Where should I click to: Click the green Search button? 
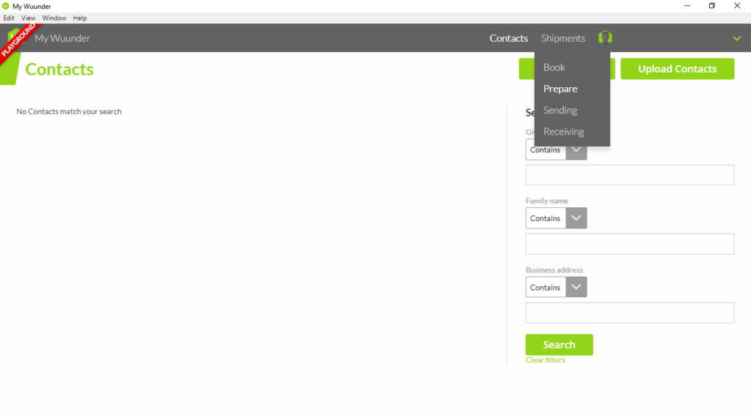[559, 344]
